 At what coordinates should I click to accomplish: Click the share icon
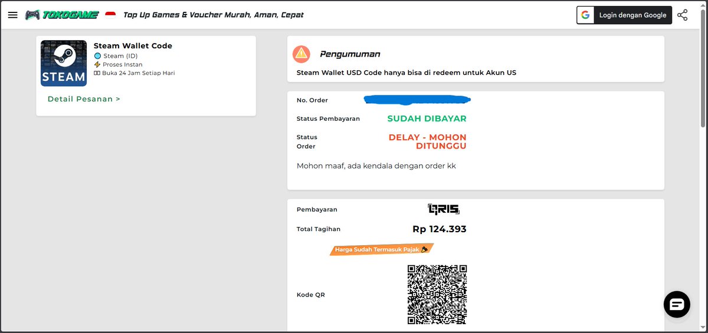coord(683,15)
